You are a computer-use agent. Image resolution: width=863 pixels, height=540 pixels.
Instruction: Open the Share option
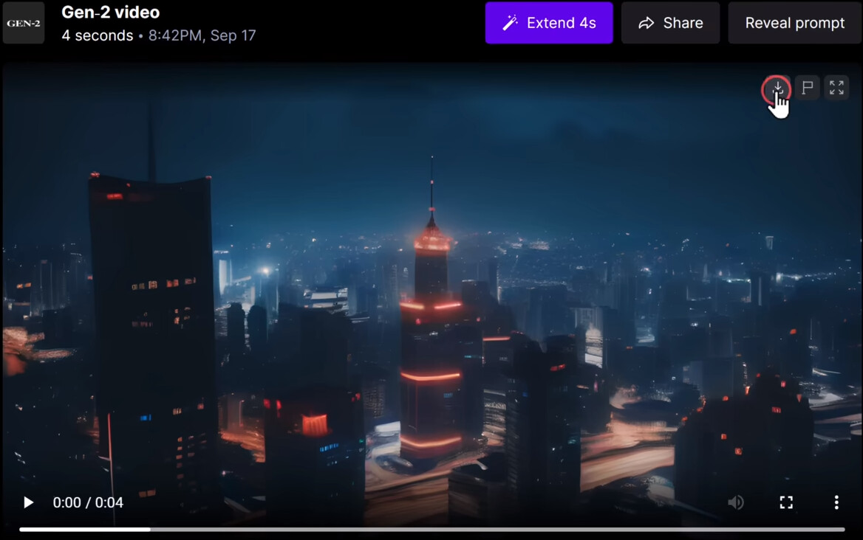670,23
